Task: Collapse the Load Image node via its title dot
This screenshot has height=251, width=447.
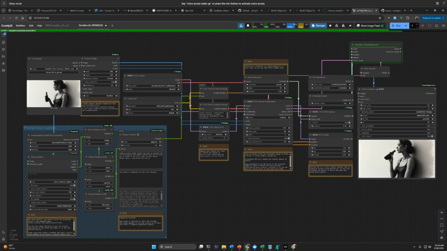Action: (29, 59)
